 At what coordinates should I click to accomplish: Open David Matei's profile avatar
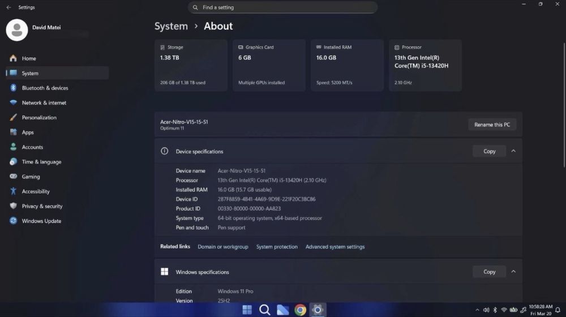click(17, 30)
